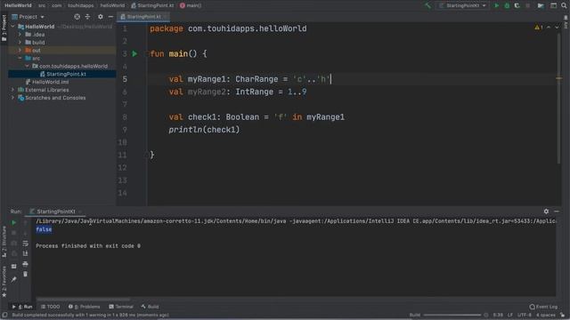Select HelloWorld.iml file in tree
Viewport: 570px width, 320px height.
(x=47, y=82)
